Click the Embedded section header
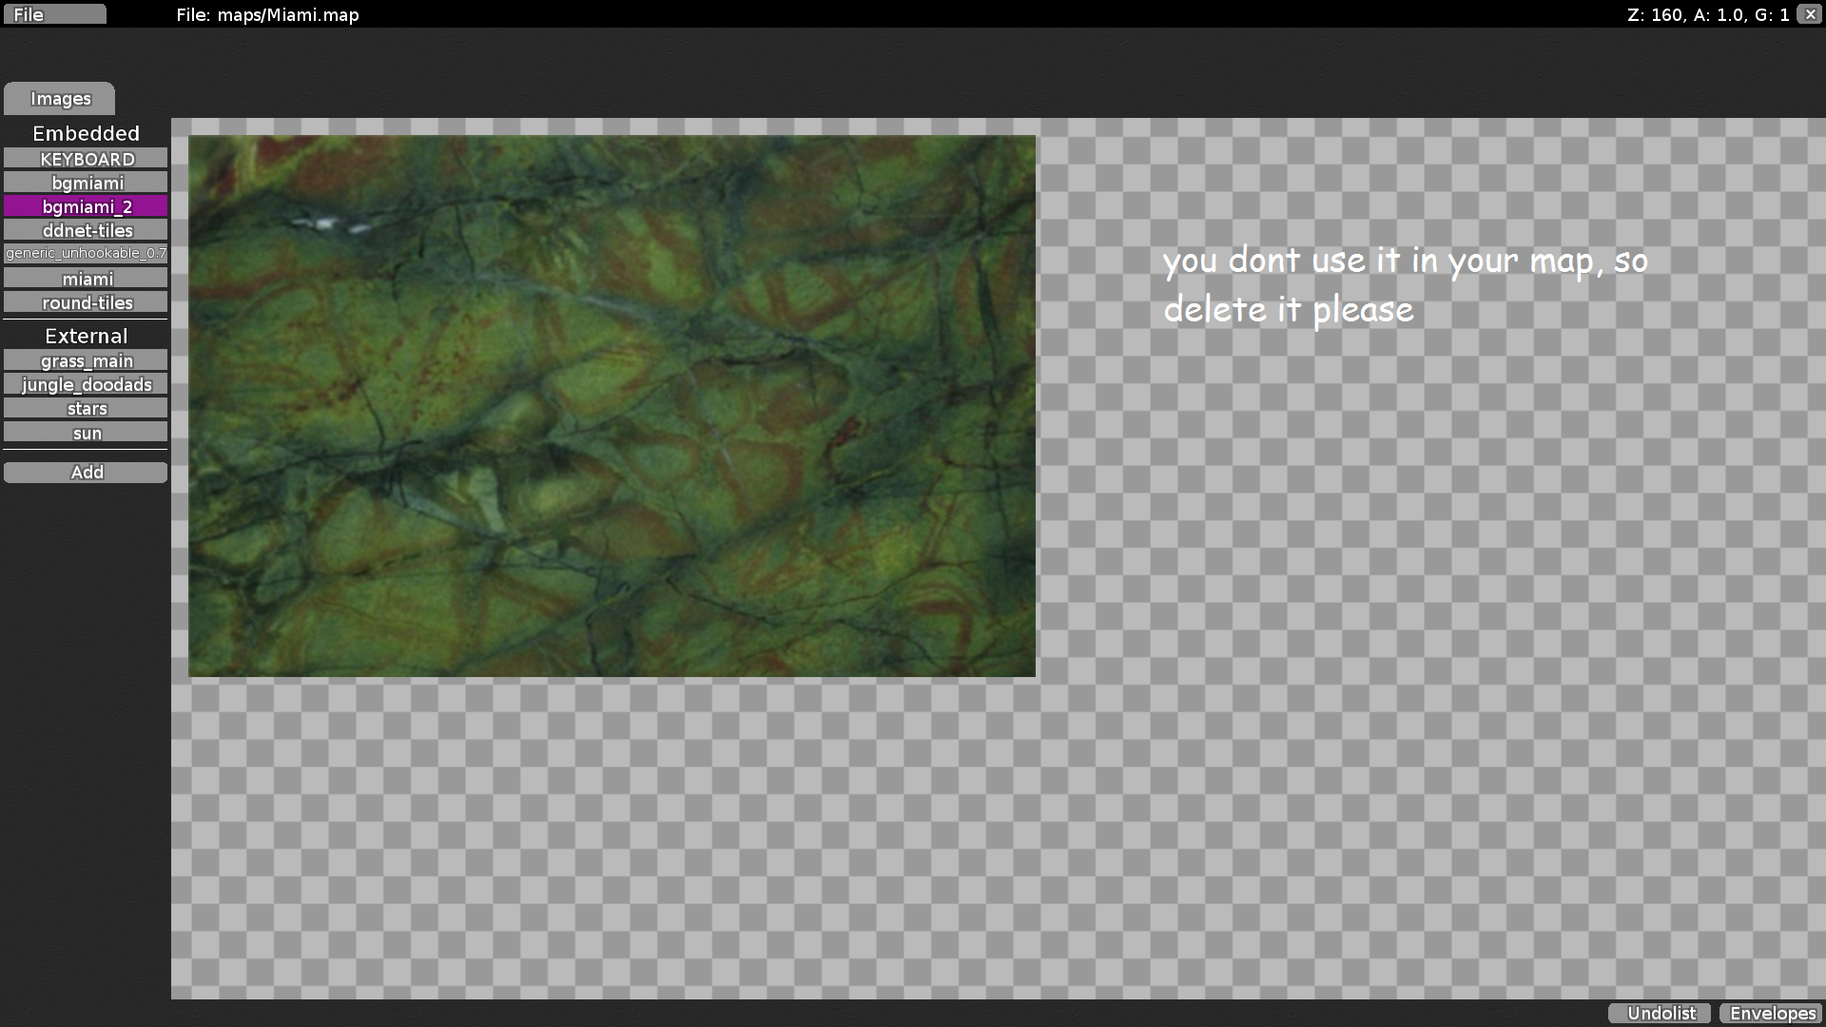This screenshot has width=1826, height=1027. click(x=86, y=133)
